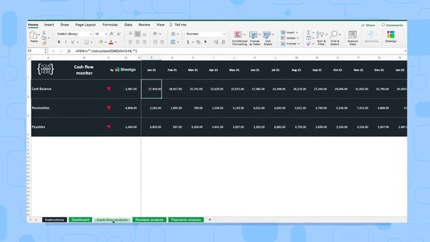Toggle middle vertical alignment
430x242 pixels.
(x=137, y=34)
